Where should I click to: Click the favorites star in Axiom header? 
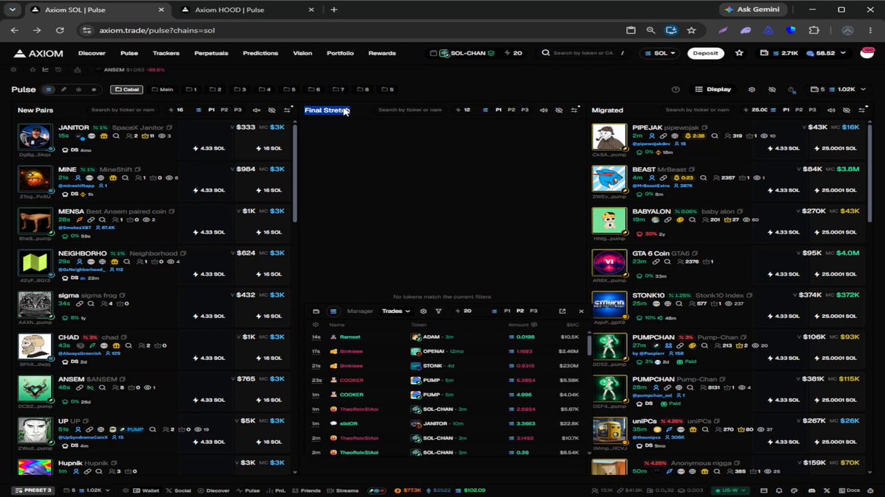739,53
